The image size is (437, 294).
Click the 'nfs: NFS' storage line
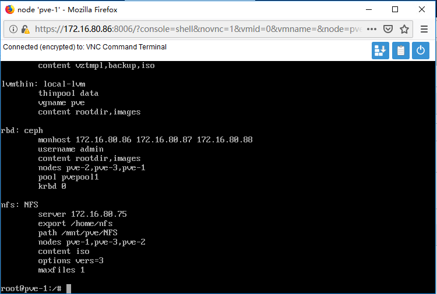point(19,205)
